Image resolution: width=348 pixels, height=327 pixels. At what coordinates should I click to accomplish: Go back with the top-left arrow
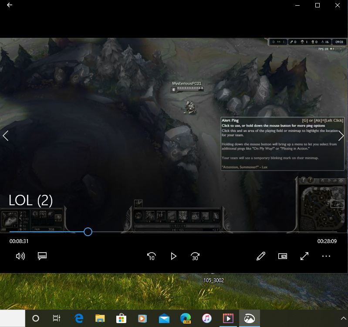click(x=10, y=5)
